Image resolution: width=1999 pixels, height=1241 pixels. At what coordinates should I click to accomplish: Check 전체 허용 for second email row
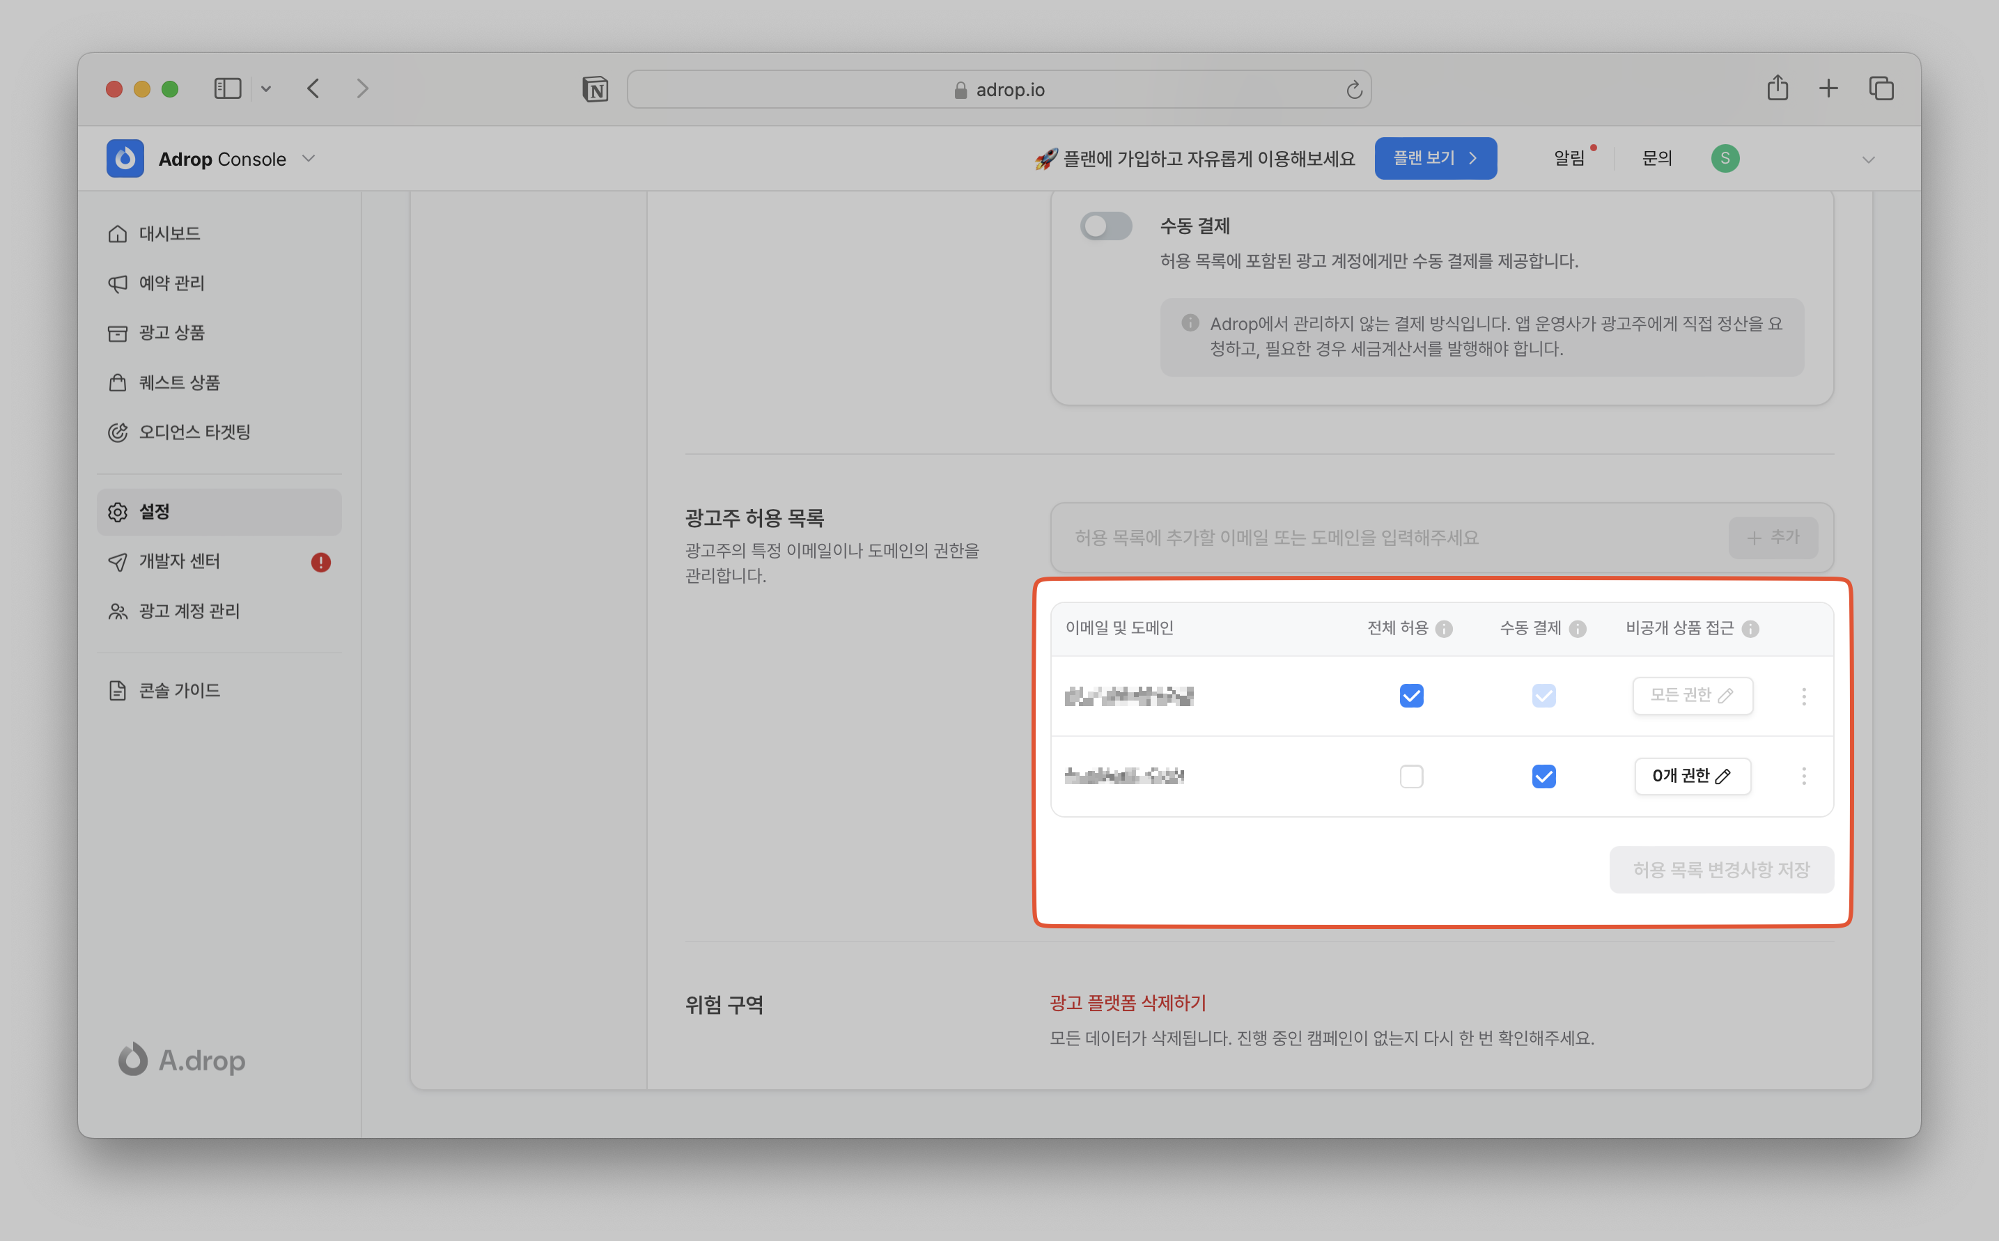(x=1411, y=776)
